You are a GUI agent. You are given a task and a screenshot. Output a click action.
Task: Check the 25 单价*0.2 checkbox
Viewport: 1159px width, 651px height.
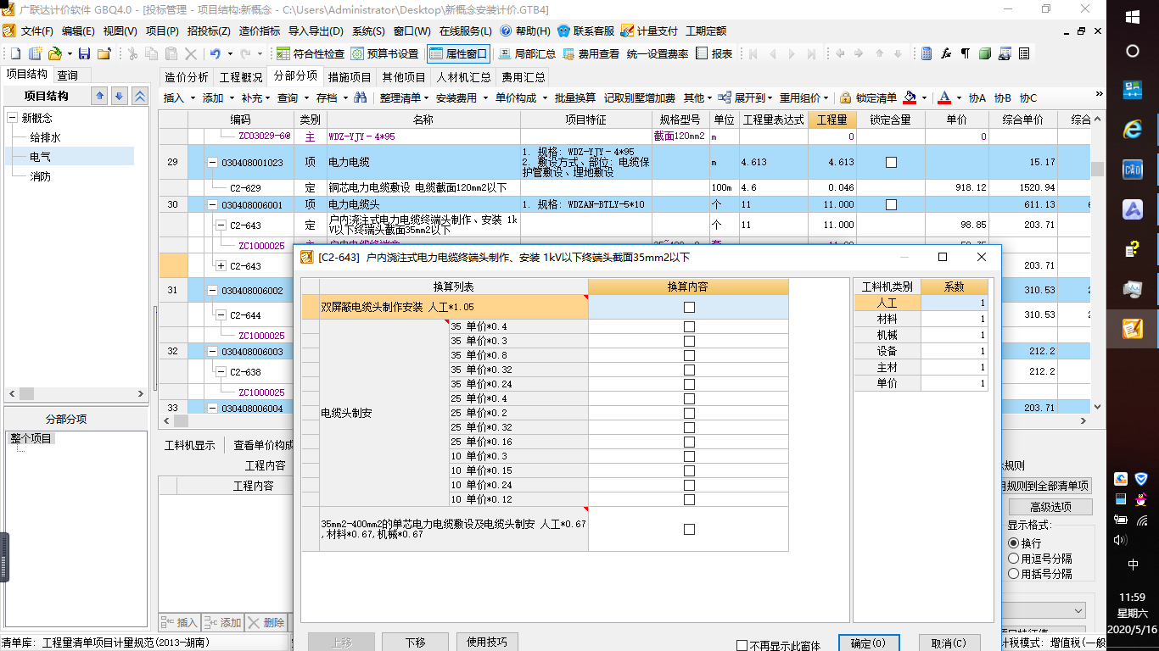689,413
